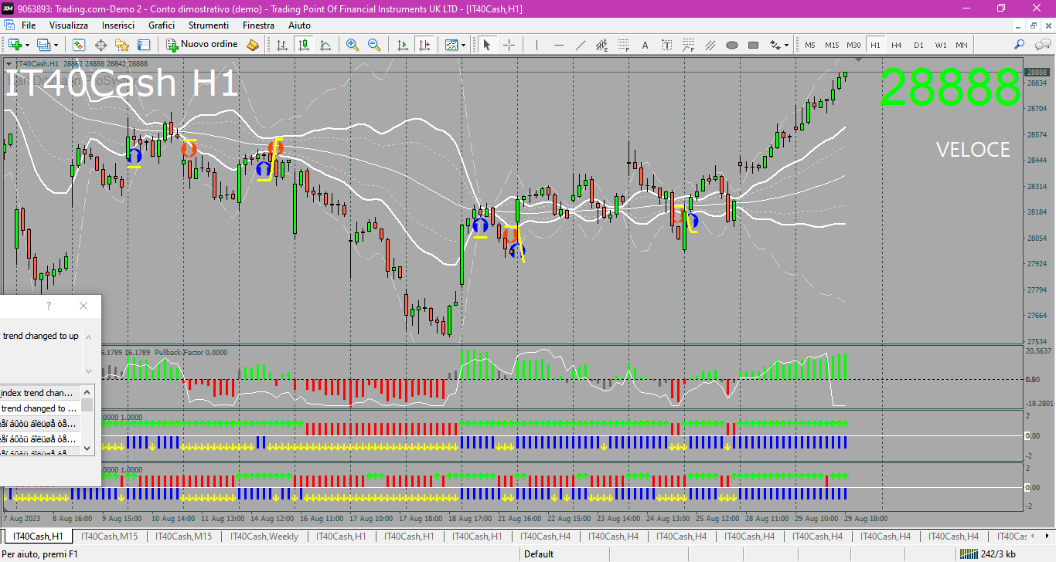Click the dialog's help question mark
This screenshot has height=562, width=1056.
pos(49,306)
